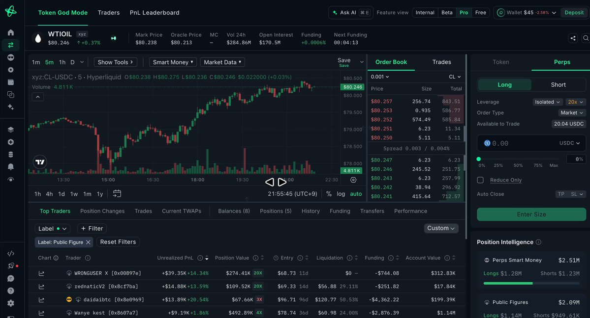
Task: Open the chart settings gear icon
Action: pos(353,180)
